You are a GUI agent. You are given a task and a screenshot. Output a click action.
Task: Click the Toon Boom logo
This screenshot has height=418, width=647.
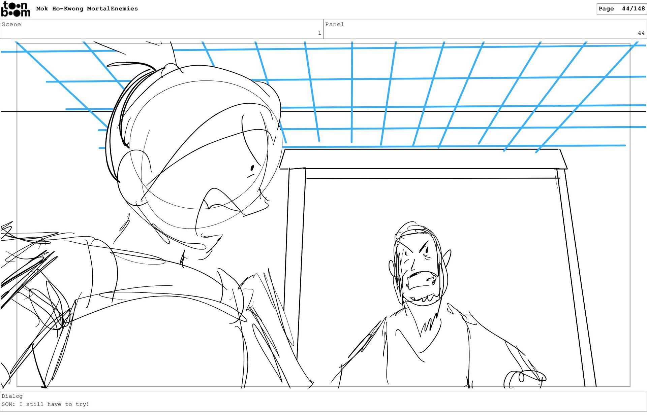click(16, 9)
